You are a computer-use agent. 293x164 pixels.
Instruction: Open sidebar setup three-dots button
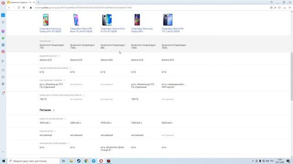3,152
